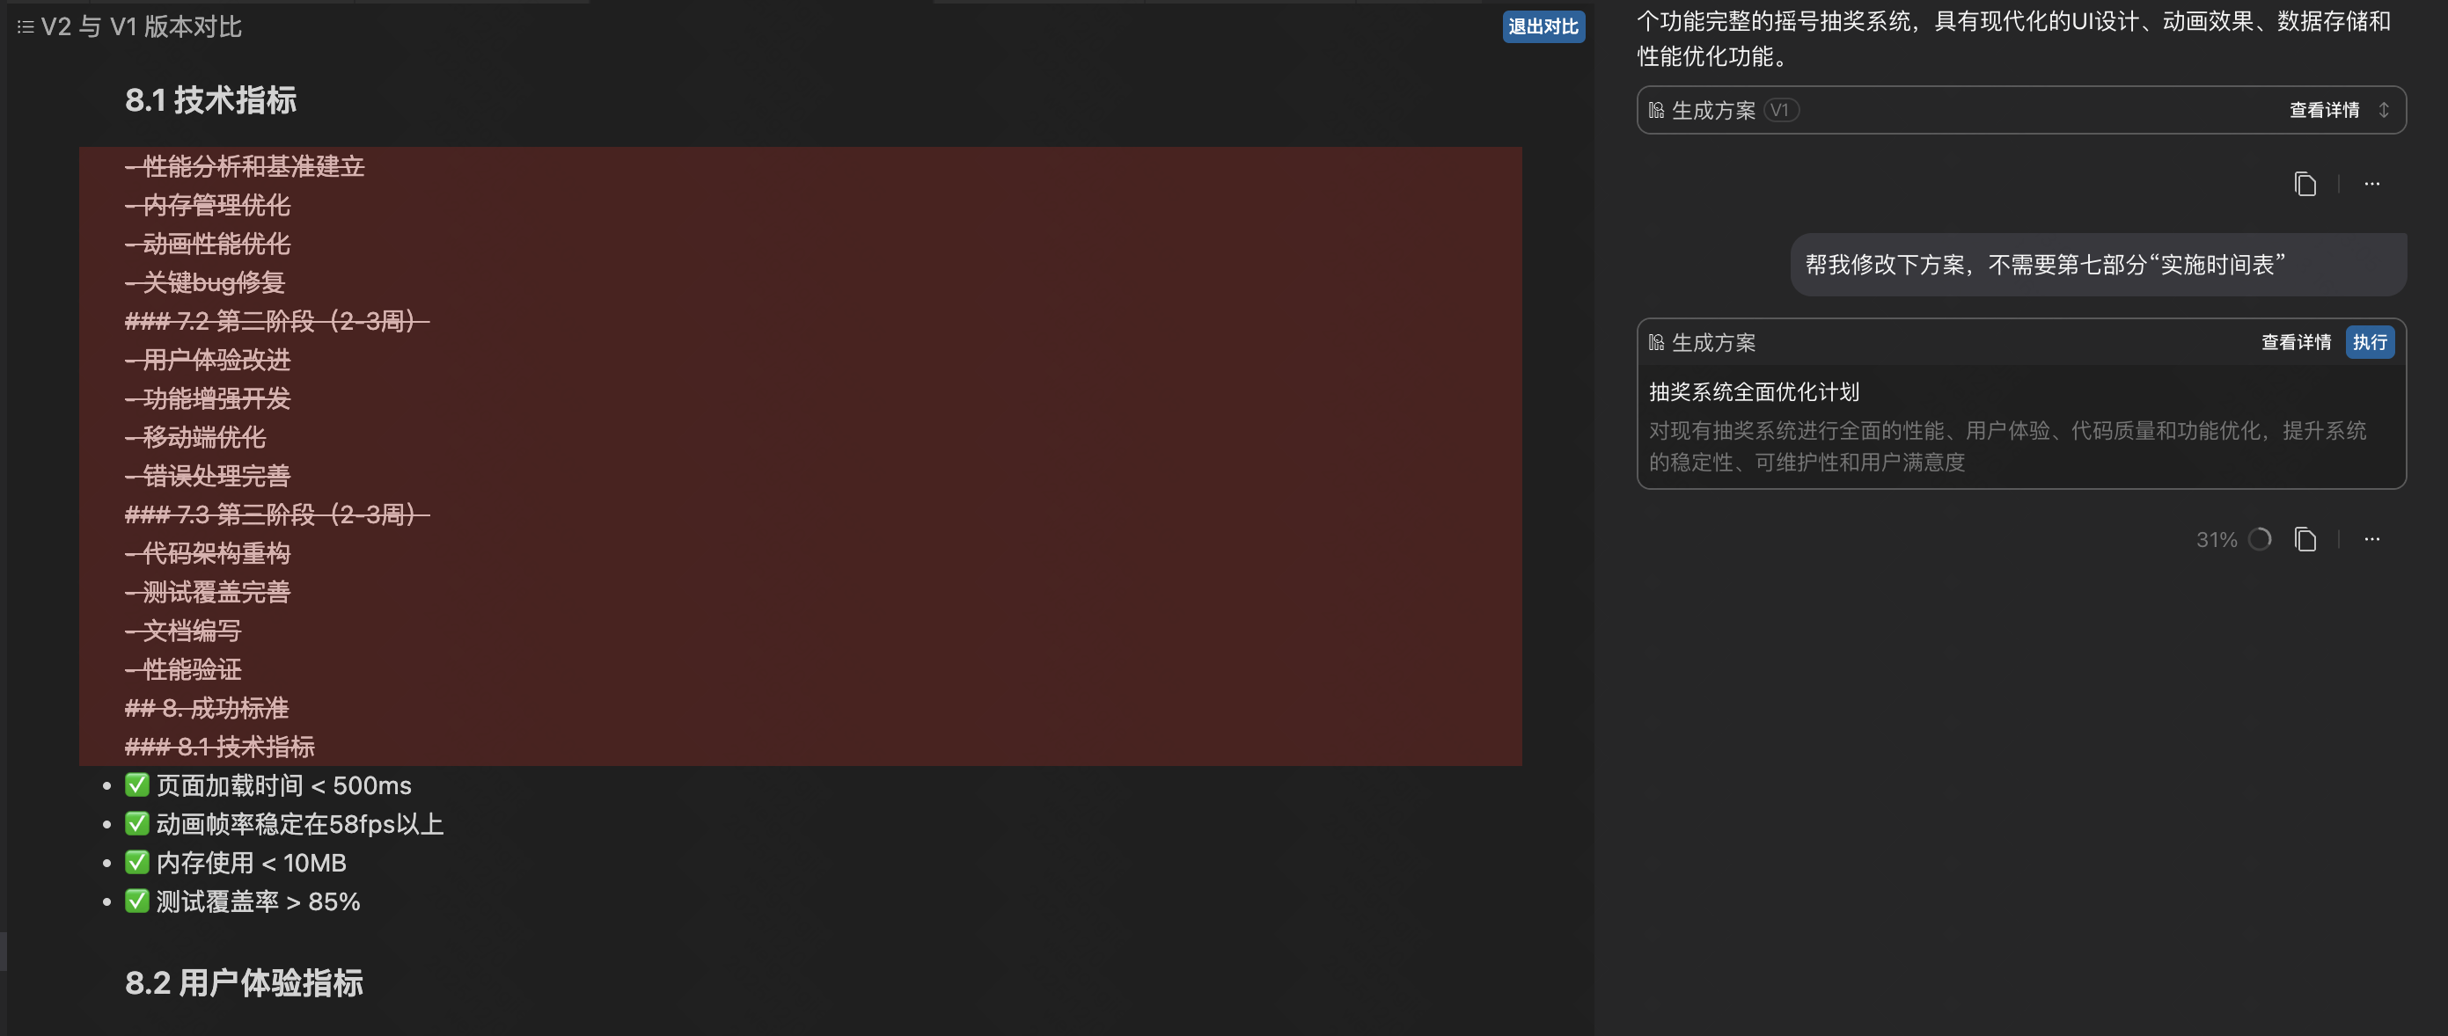Image resolution: width=2448 pixels, height=1036 pixels.
Task: Open 查看详情 on the V1 plan card
Action: point(2324,110)
